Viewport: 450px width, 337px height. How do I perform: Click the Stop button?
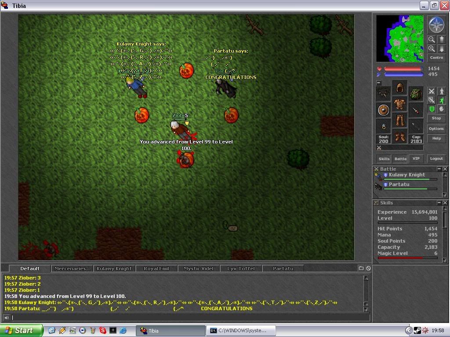coord(436,118)
